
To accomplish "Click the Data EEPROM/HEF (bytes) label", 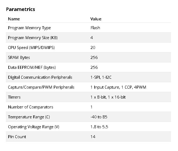I will coord(32,67).
